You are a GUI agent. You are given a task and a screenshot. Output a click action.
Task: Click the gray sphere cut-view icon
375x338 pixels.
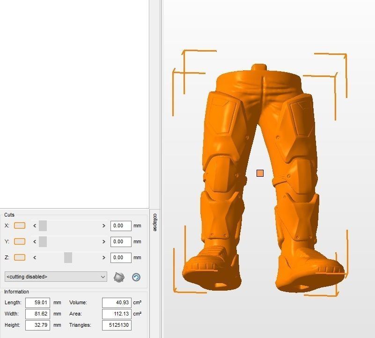click(x=119, y=277)
